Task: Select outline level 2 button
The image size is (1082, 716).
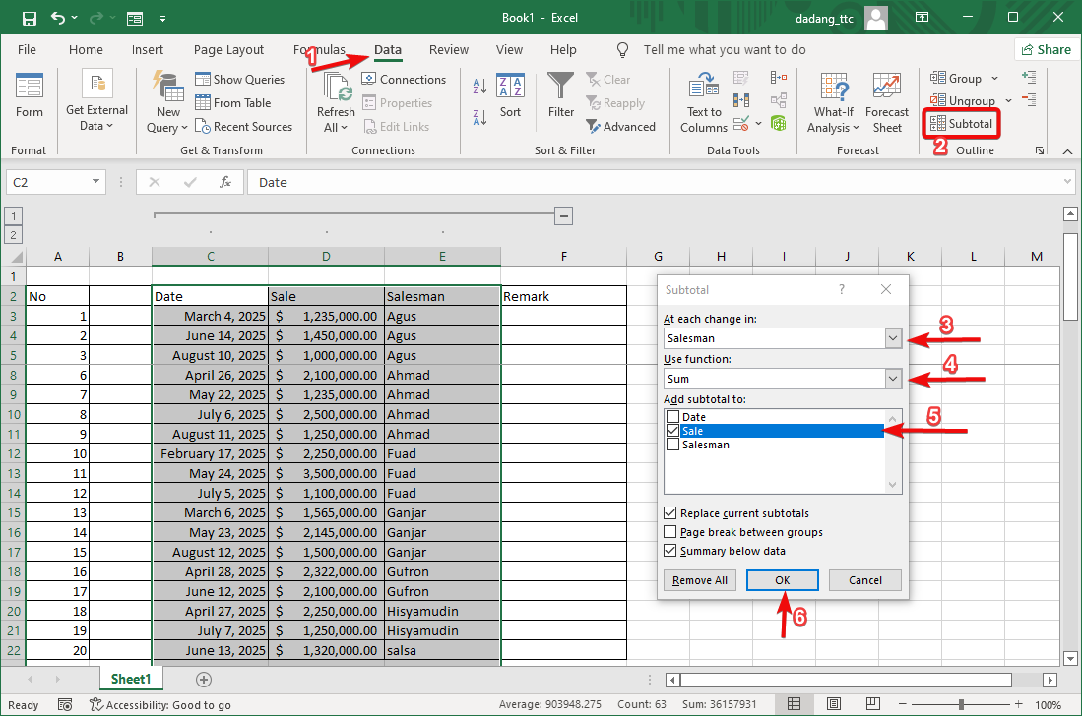Action: point(13,235)
